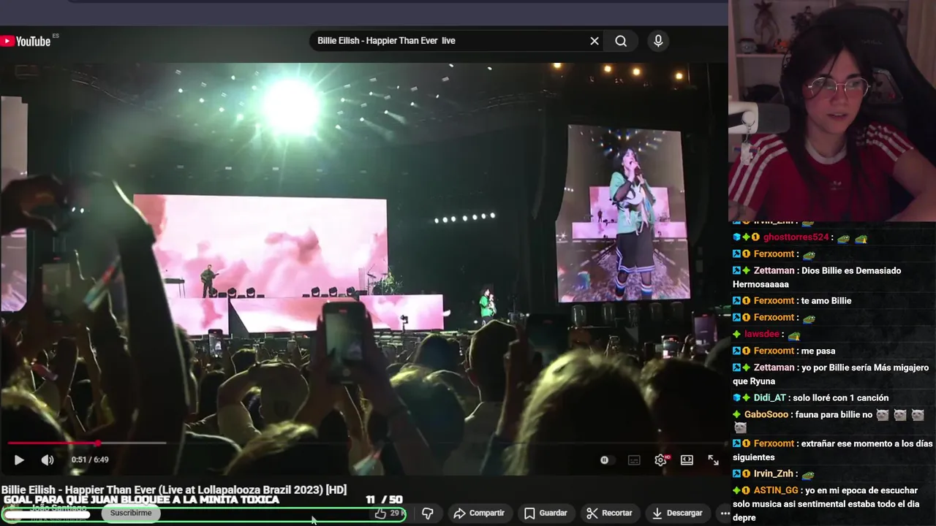Viewport: 936px width, 526px height.
Task: Open video settings gear menu
Action: point(661,460)
